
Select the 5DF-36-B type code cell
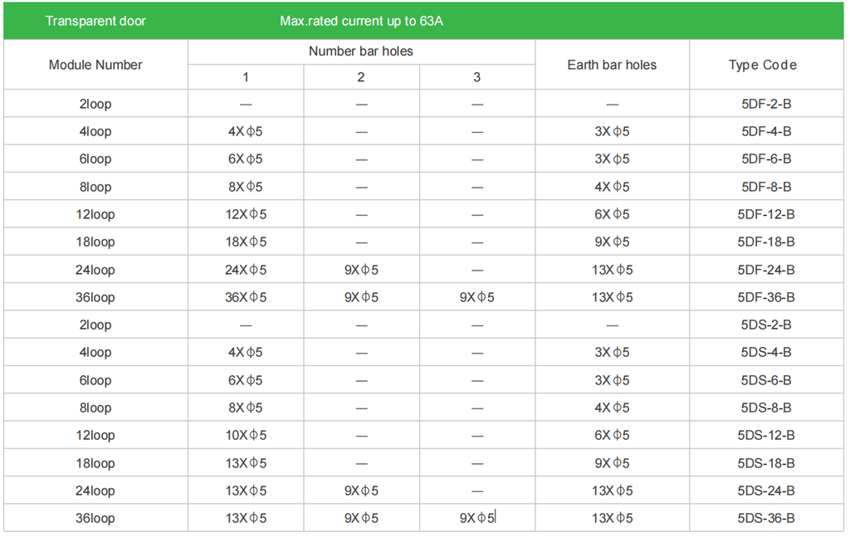pyautogui.click(x=766, y=297)
